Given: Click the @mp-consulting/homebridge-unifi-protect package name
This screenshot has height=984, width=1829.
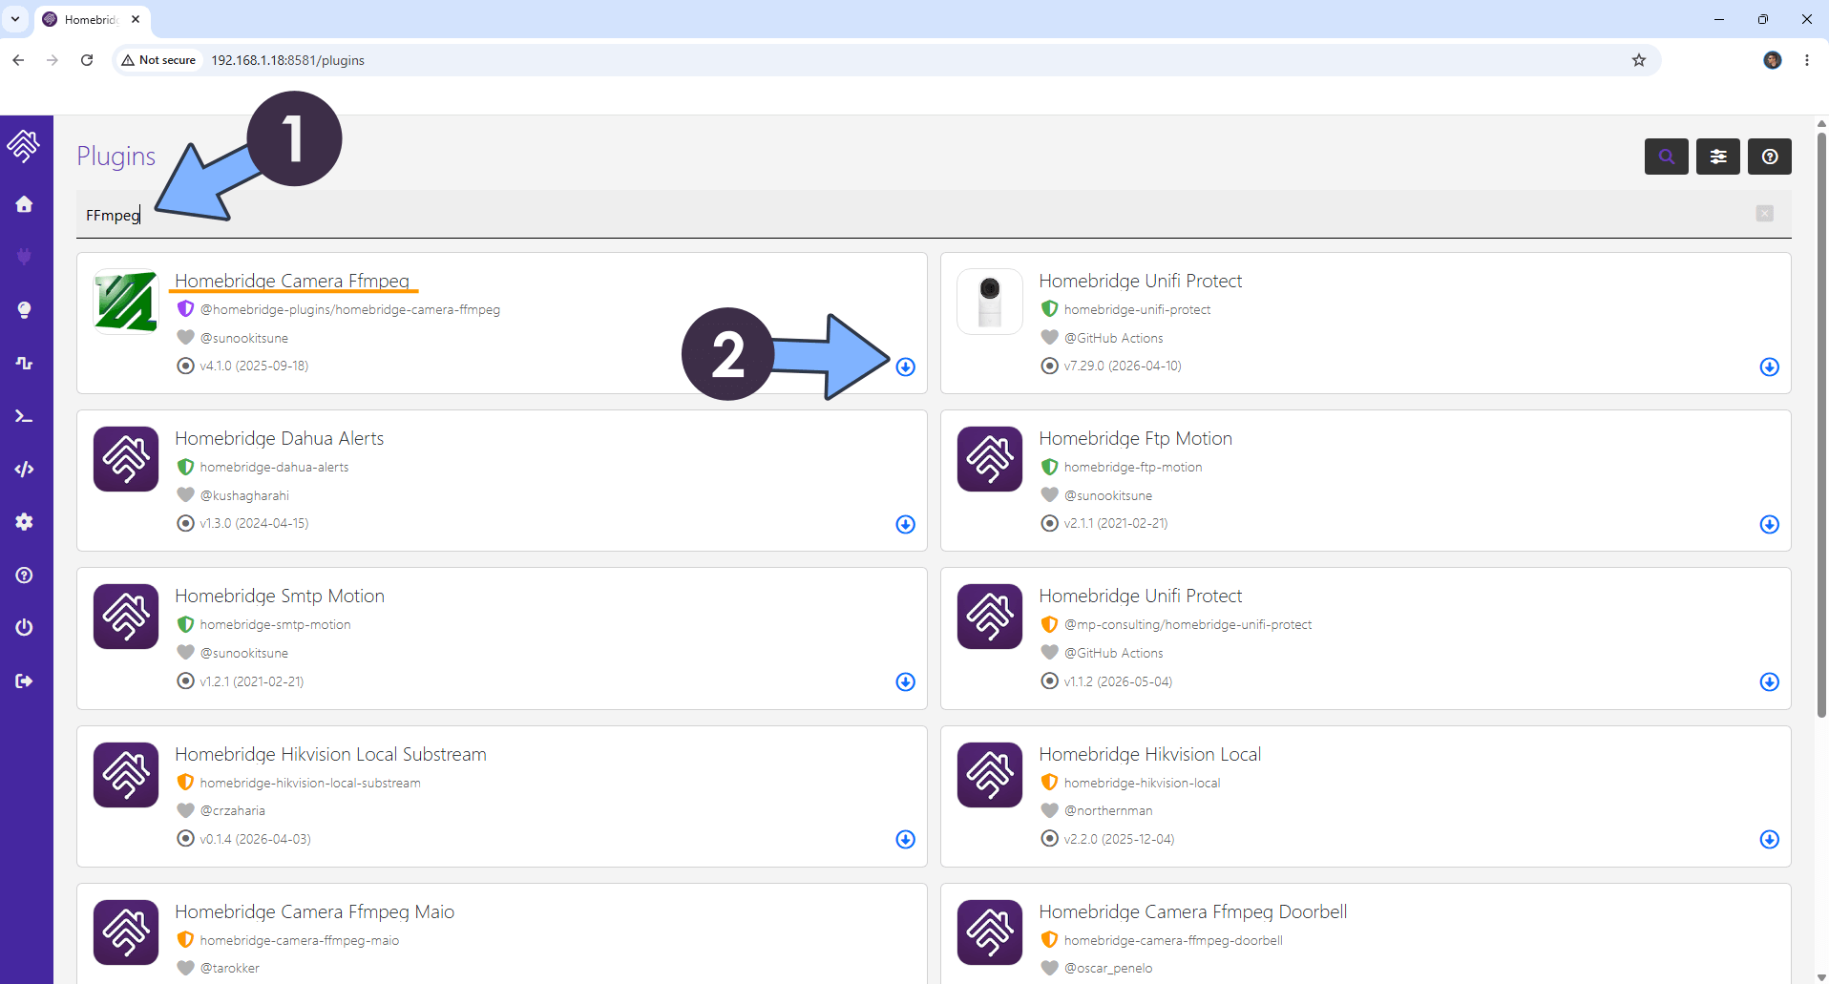Looking at the screenshot, I should tap(1188, 624).
